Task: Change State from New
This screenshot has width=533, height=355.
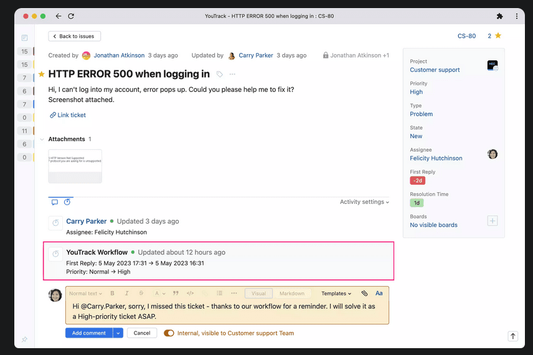Action: [x=416, y=136]
